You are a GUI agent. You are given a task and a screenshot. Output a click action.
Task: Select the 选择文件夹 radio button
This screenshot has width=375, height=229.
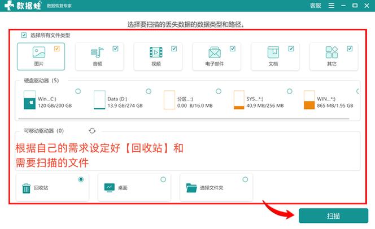(245, 179)
